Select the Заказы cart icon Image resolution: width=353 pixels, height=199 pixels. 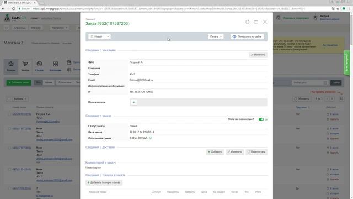coord(25,66)
